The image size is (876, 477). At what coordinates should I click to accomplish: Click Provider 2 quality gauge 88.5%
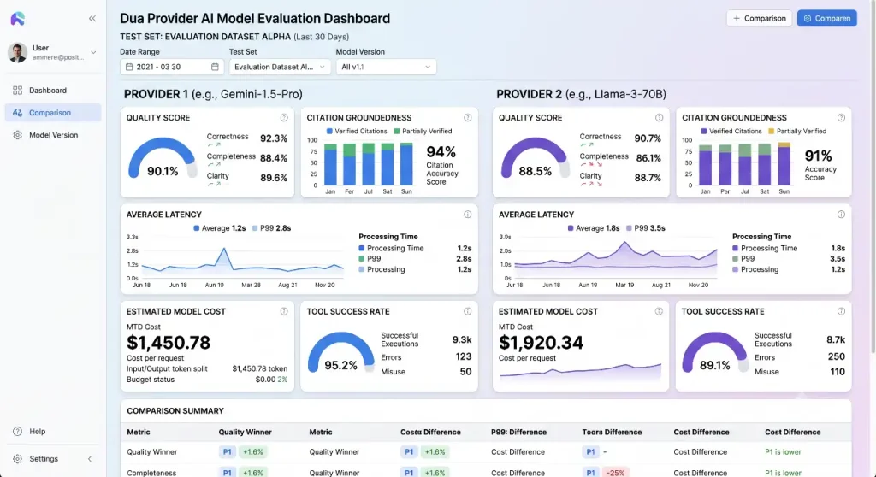tap(536, 160)
